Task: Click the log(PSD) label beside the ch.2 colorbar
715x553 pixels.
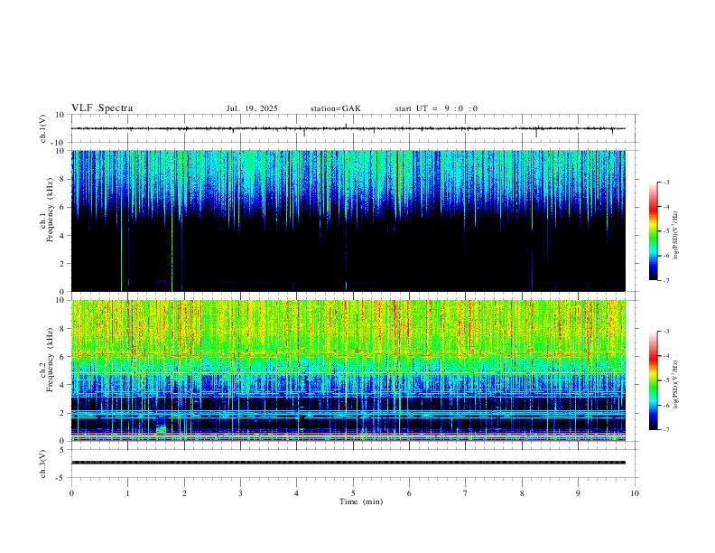Action: [x=676, y=384]
